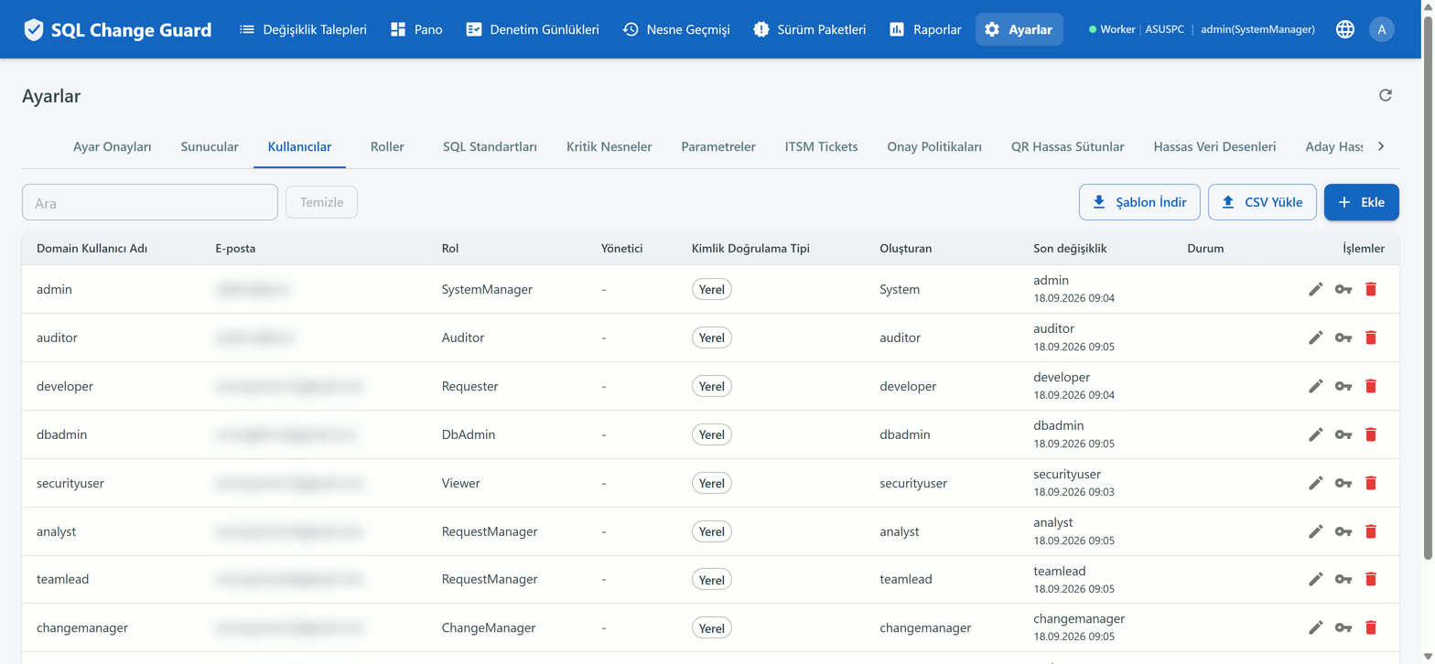Click the Worker status indicator
Viewport: 1435px width, 664px height.
point(1112,29)
